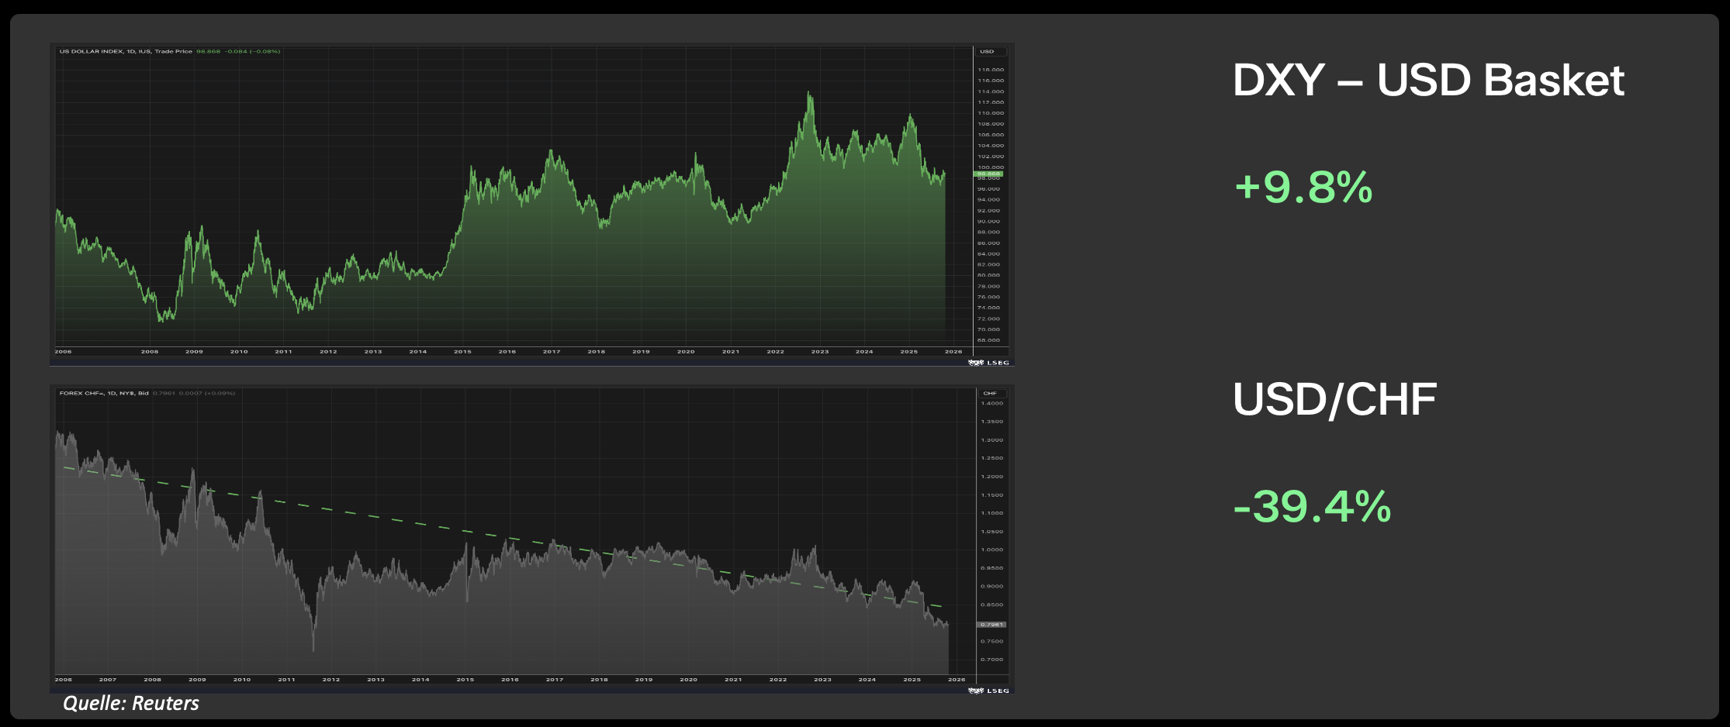Click the 1.4000 level on the USD/CHF price axis
Screen dimensions: 1730x727
pos(992,403)
